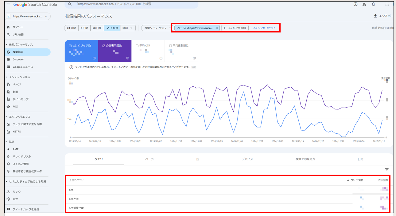Switch to the 日付 tab
This screenshot has height=216, width=396.
[x=361, y=159]
